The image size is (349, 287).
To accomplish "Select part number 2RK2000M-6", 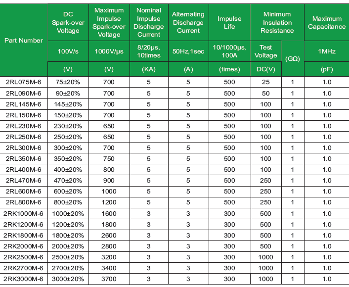I will (x=23, y=246).
